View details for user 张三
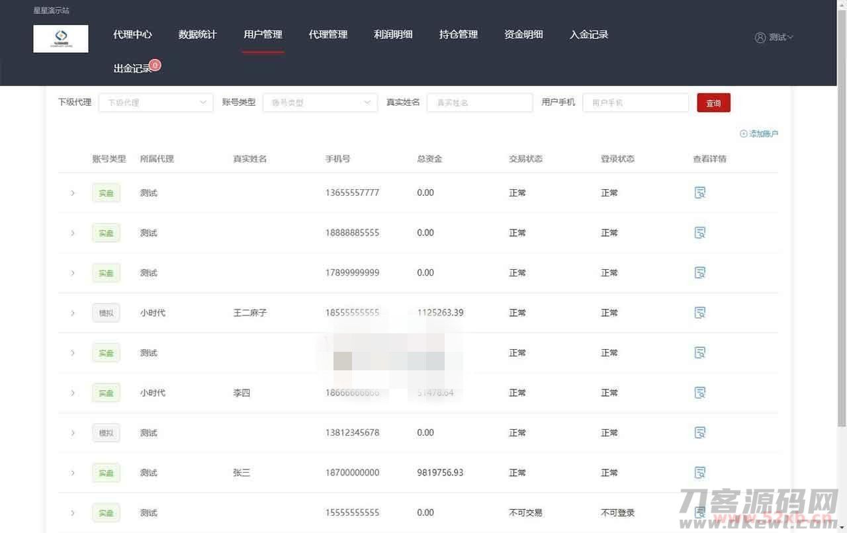Image resolution: width=847 pixels, height=533 pixels. 699,473
